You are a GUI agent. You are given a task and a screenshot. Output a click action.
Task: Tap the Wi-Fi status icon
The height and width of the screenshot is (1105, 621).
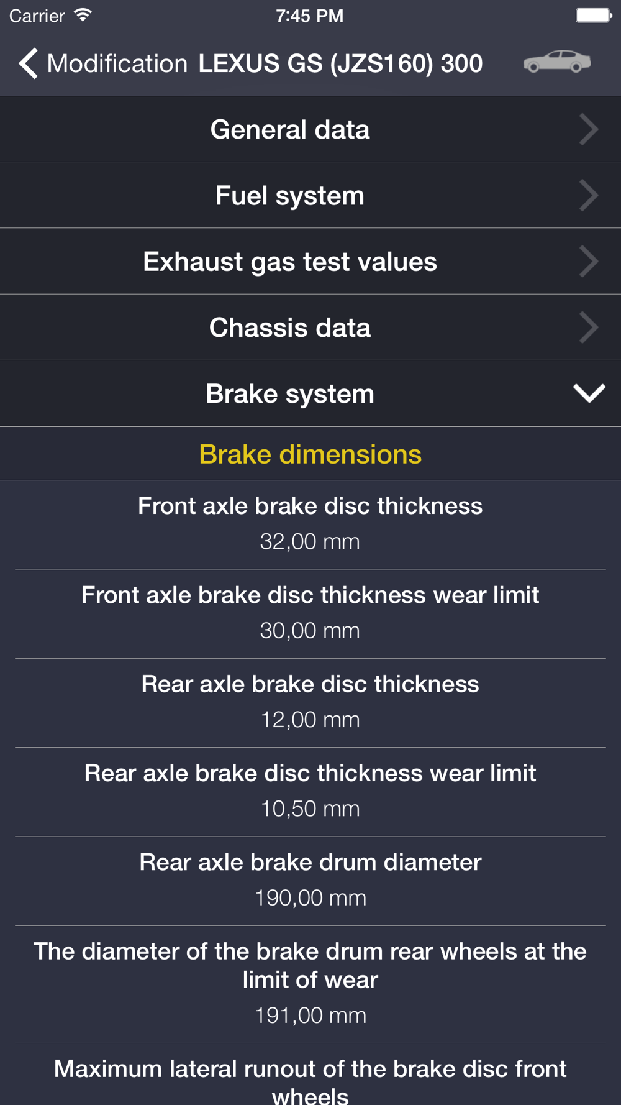point(83,16)
